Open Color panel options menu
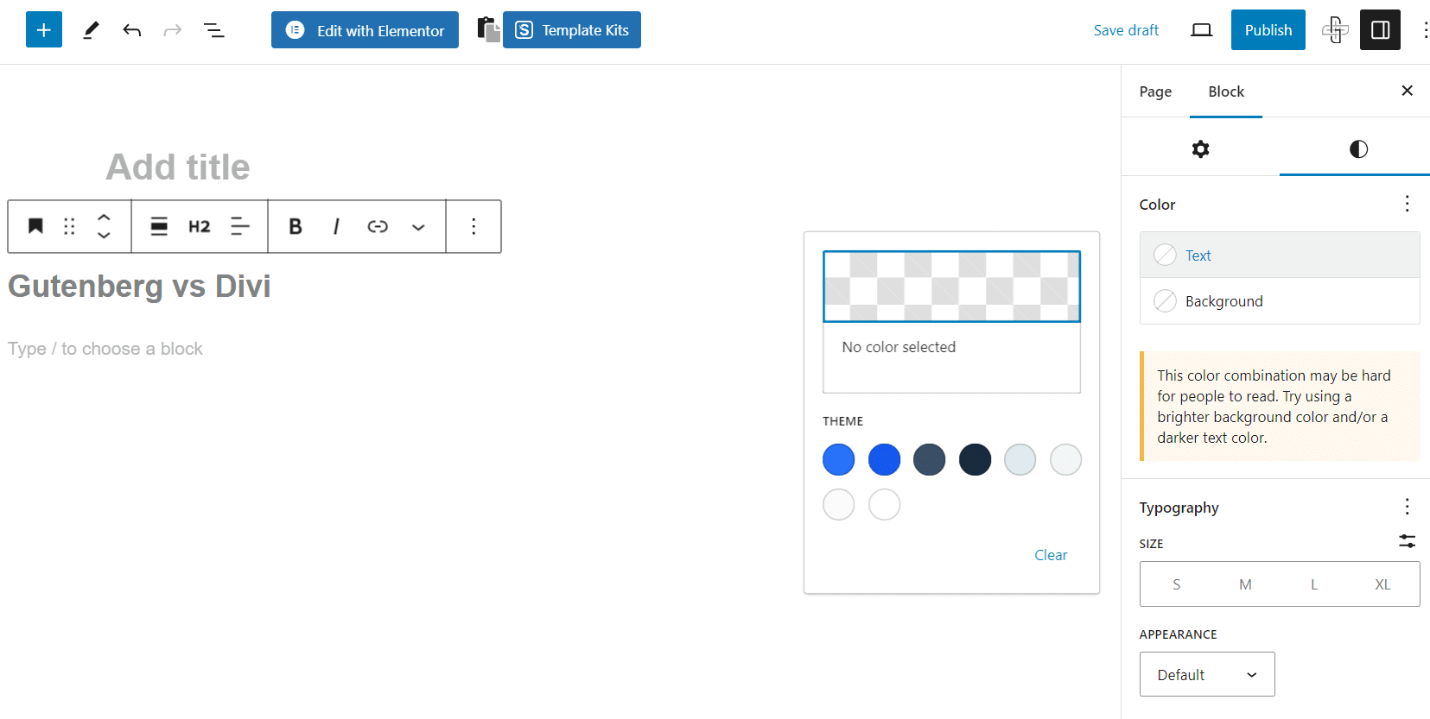The image size is (1430, 719). [x=1407, y=204]
